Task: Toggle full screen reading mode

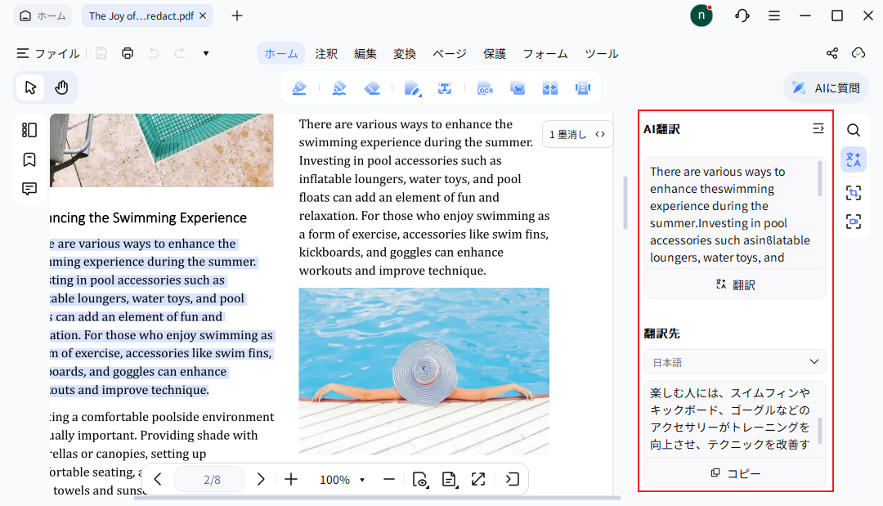Action: 478,480
